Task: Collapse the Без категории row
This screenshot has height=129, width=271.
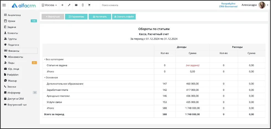Action: [x=54, y=59]
